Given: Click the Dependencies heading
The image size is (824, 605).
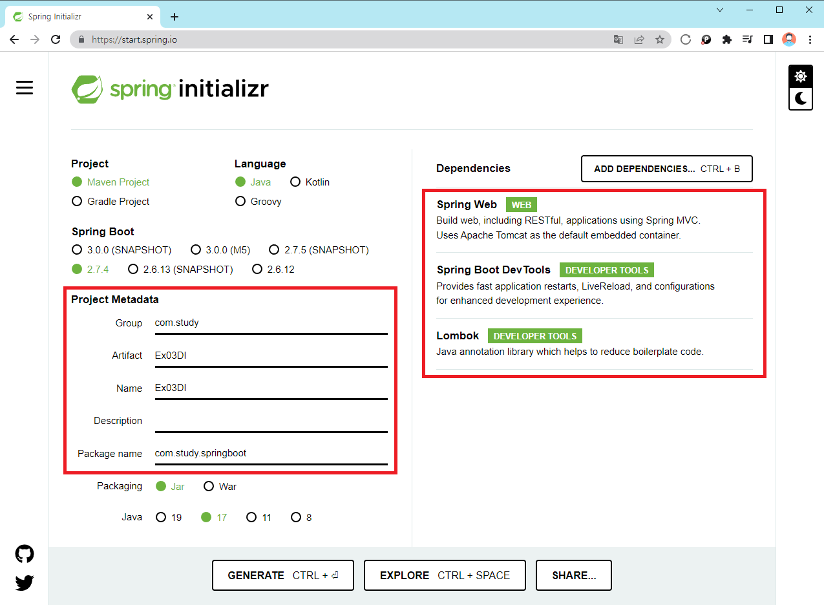Looking at the screenshot, I should pos(473,168).
